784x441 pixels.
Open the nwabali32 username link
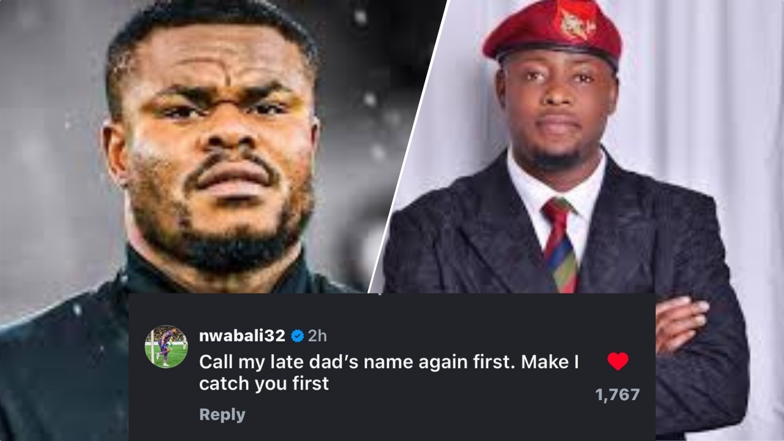242,336
